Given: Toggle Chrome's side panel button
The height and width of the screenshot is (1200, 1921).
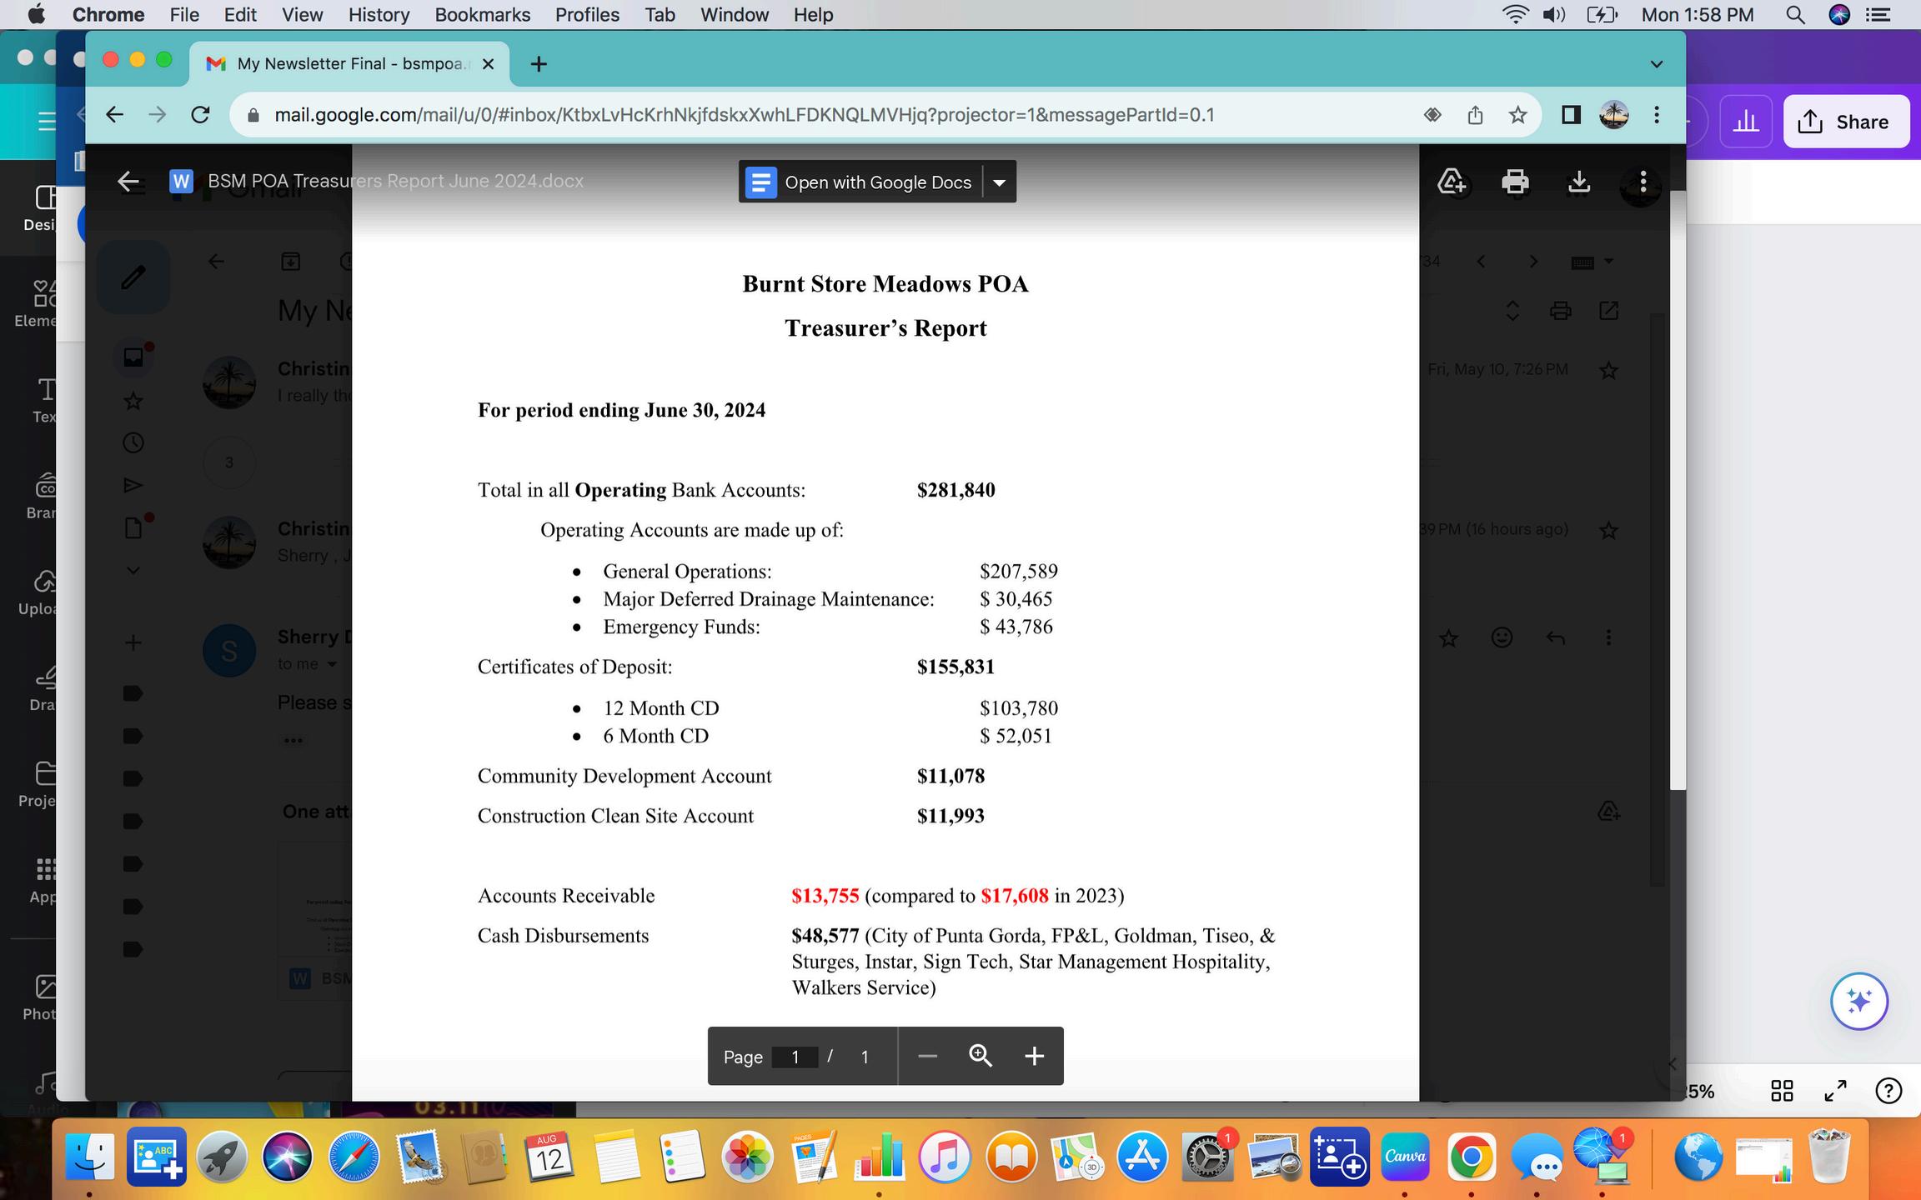Looking at the screenshot, I should point(1571,115).
